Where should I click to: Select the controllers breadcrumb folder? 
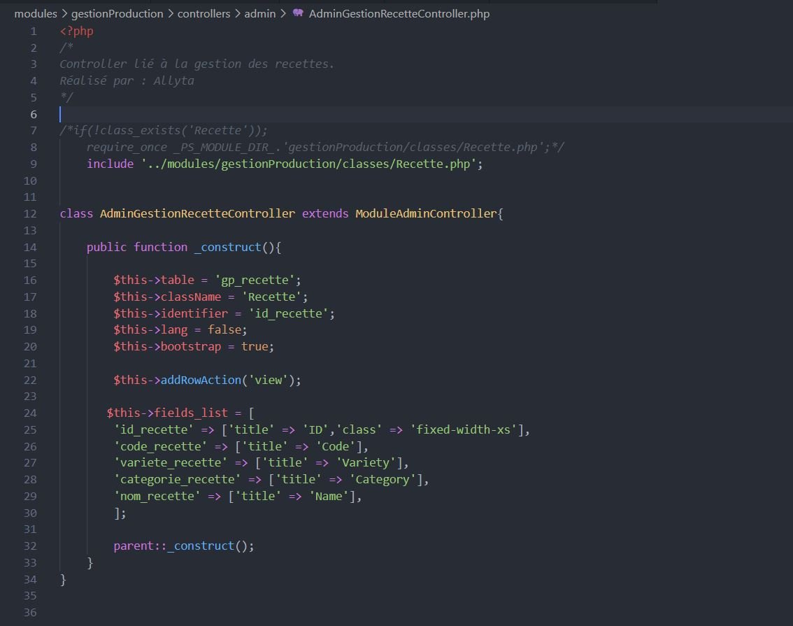pos(203,14)
